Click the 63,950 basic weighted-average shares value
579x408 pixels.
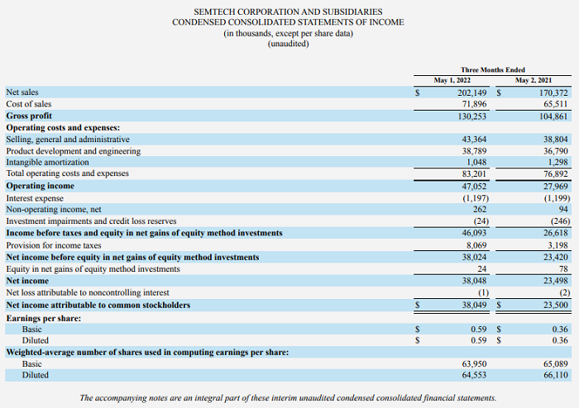click(x=473, y=363)
